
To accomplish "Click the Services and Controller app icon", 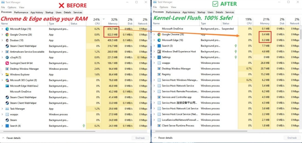I will (x=159, y=97).
